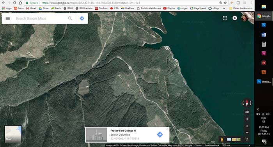The image size is (273, 147).
Task: Switch to Map view thumbnail
Action: [x=13, y=134]
